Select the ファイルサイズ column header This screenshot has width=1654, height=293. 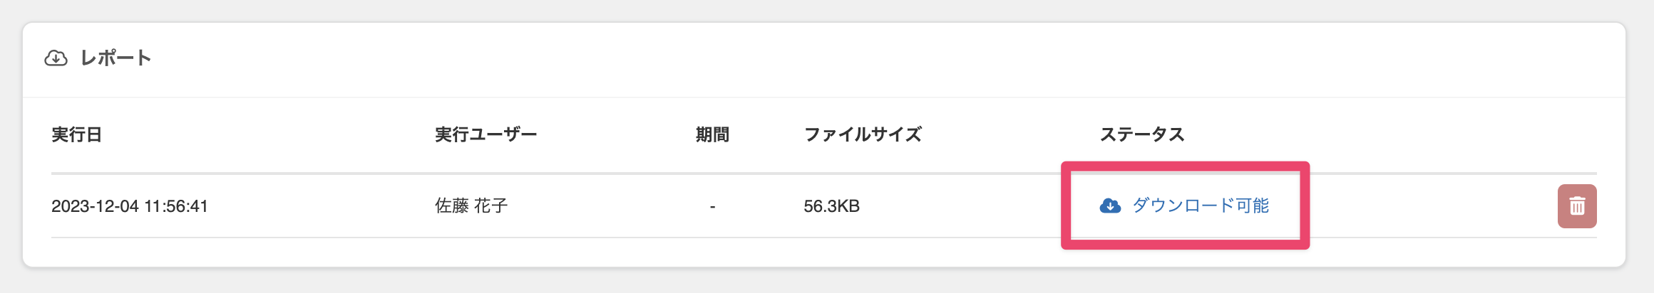pyautogui.click(x=863, y=134)
